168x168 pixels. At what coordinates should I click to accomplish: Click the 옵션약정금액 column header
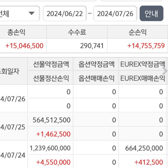coord(96,64)
